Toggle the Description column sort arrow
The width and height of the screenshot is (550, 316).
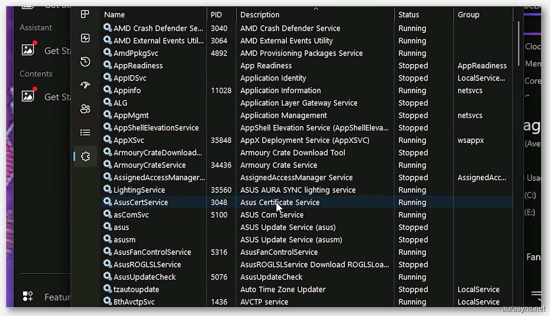coord(316,8)
